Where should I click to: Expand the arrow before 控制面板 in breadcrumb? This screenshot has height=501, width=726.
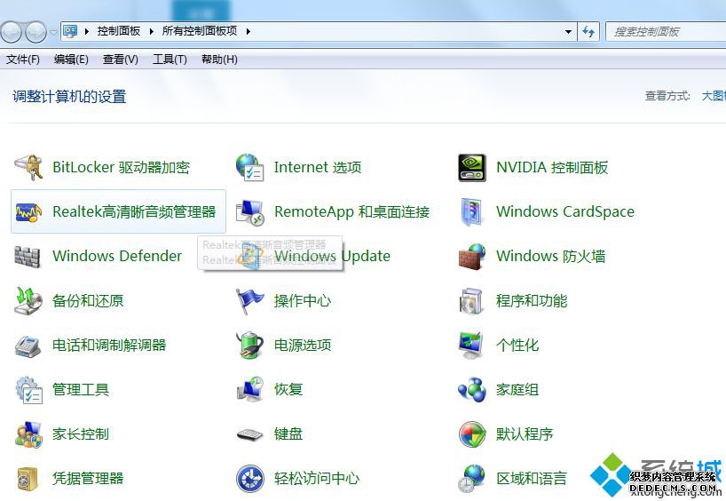pyautogui.click(x=87, y=31)
